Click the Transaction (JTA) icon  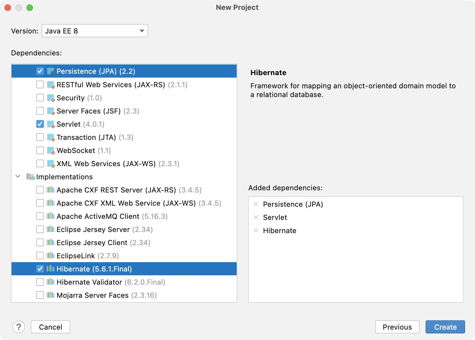51,137
